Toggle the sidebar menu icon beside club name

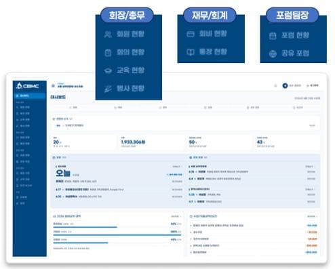[53, 85]
